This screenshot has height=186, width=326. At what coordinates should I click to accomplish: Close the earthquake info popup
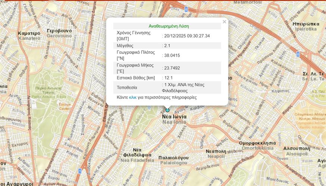pyautogui.click(x=224, y=22)
